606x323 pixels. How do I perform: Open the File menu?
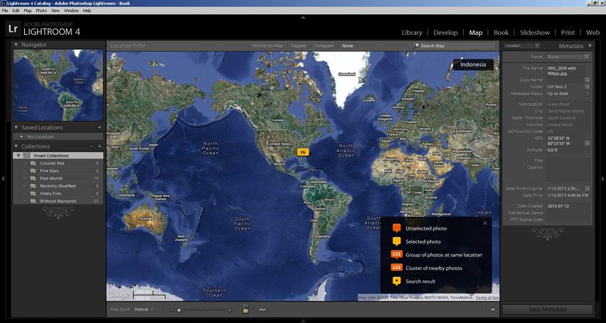tap(5, 11)
